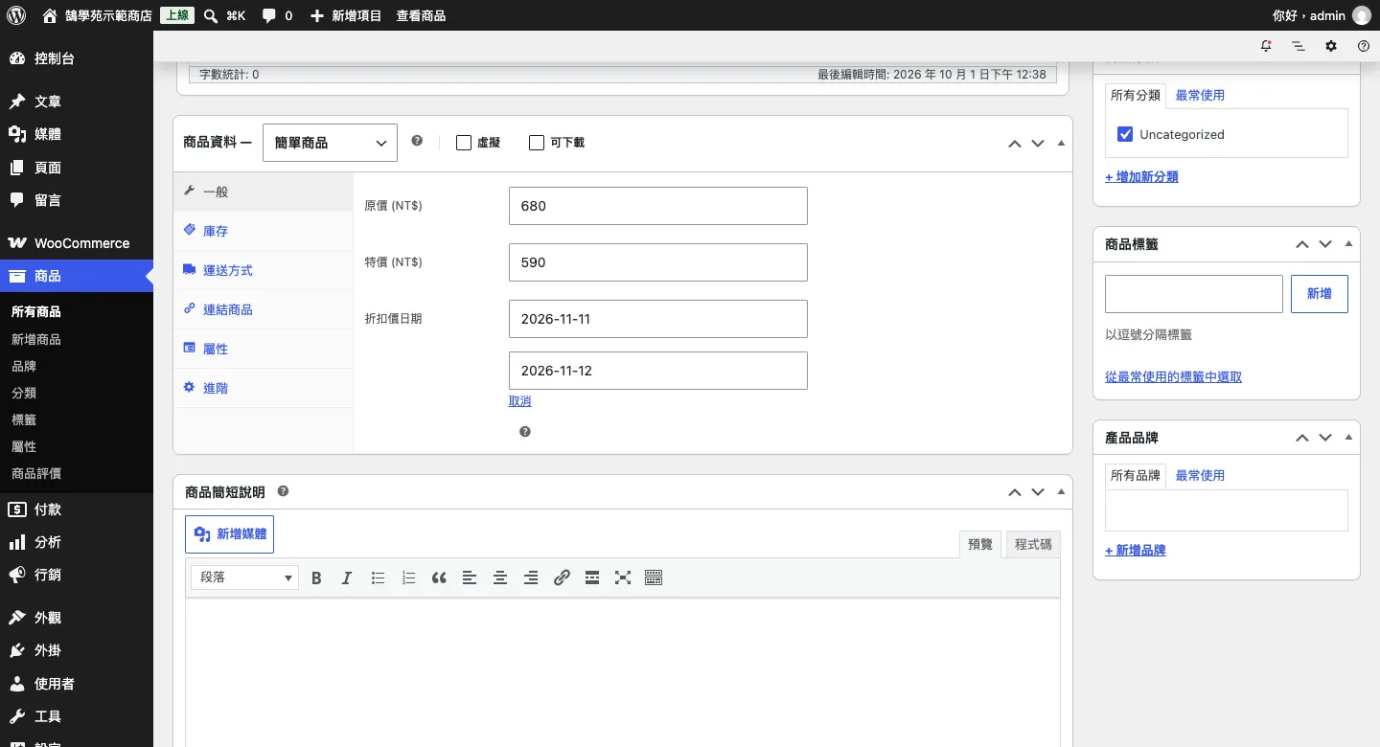1380x747 pixels.
Task: Switch brand list to 最常使用 tab
Action: pyautogui.click(x=1200, y=475)
